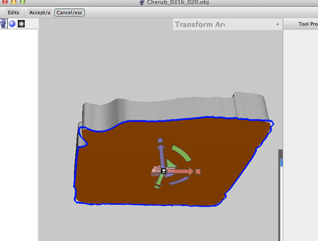Click the blue scrollbar thumb
318x241 pixels.
click(282, 163)
